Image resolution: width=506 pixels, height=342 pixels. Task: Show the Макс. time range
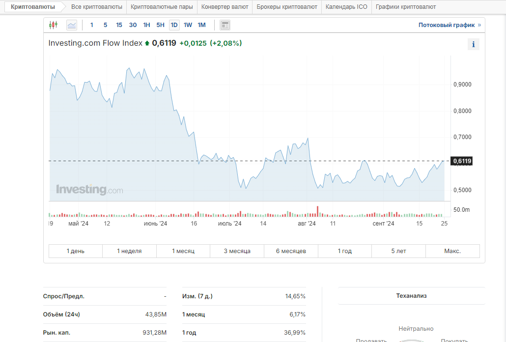(x=452, y=251)
